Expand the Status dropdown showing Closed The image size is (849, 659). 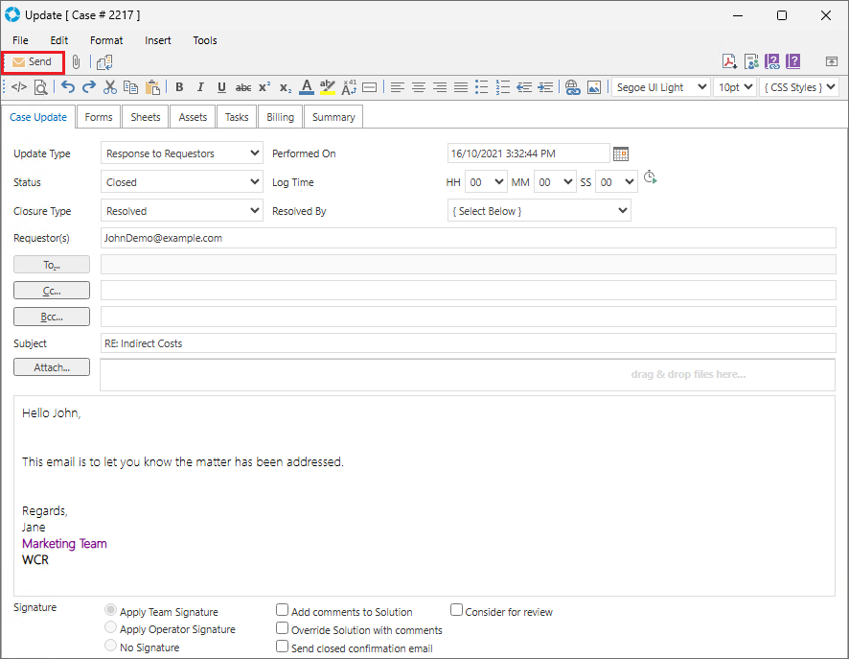pyautogui.click(x=182, y=182)
